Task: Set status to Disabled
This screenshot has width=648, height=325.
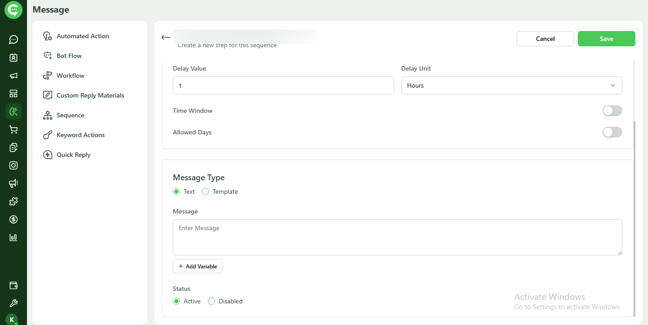Action: tap(211, 301)
